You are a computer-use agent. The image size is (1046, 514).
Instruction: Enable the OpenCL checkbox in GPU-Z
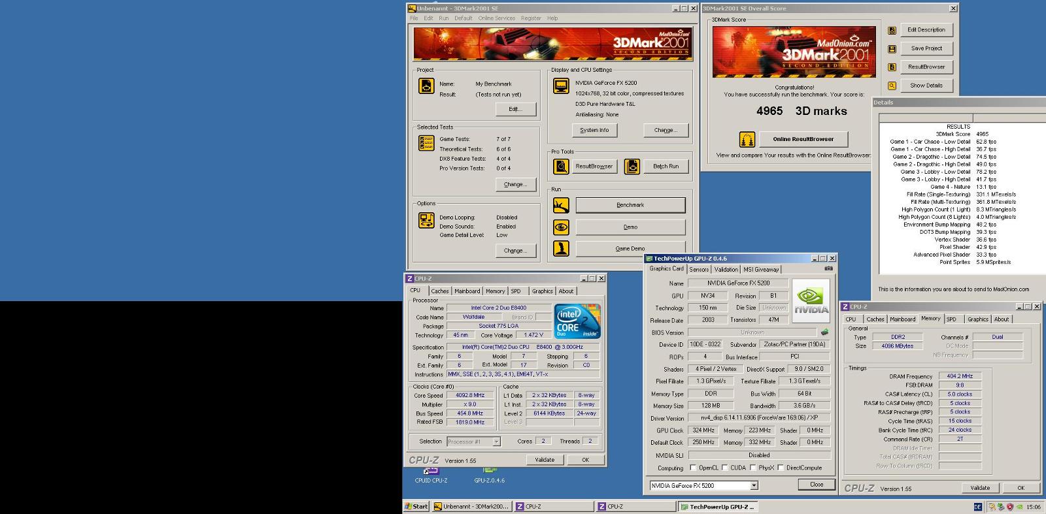(x=694, y=468)
